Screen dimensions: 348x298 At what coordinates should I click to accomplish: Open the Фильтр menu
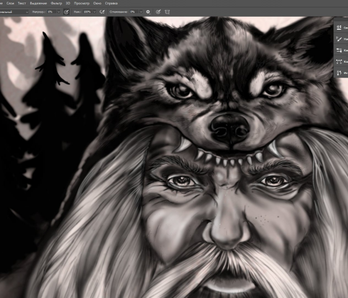[x=56, y=3]
